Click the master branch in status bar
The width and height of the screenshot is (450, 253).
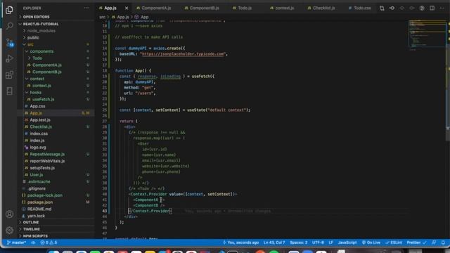[x=16, y=242]
